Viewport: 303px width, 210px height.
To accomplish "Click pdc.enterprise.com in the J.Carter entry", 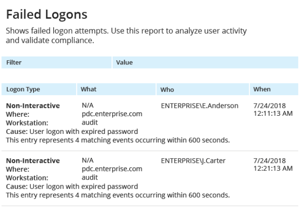I will pyautogui.click(x=112, y=168).
